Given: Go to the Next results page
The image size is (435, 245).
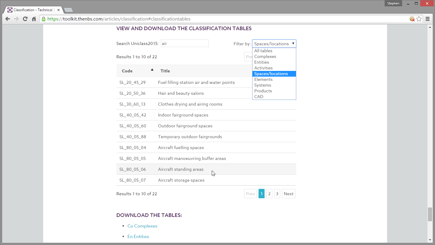Looking at the screenshot, I should click(288, 193).
